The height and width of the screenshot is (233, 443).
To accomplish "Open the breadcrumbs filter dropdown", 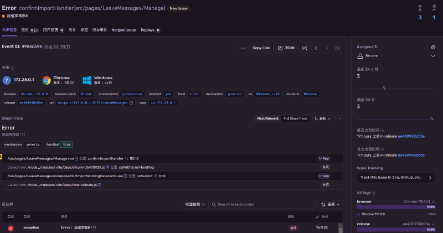I will (x=195, y=204).
